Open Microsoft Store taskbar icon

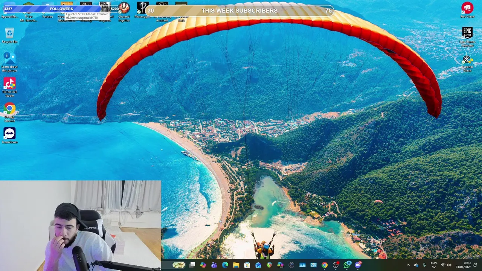point(247,265)
